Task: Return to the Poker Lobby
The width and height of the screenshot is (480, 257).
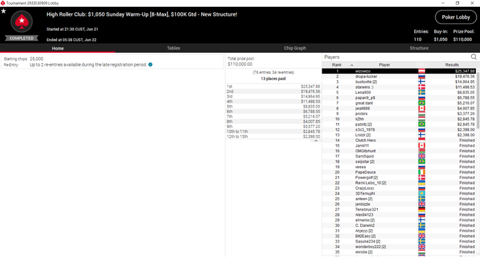Action: [456, 17]
